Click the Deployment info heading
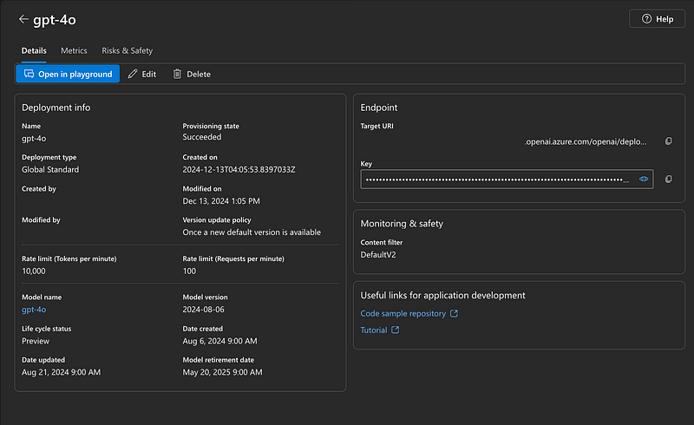694x425 pixels. click(56, 108)
